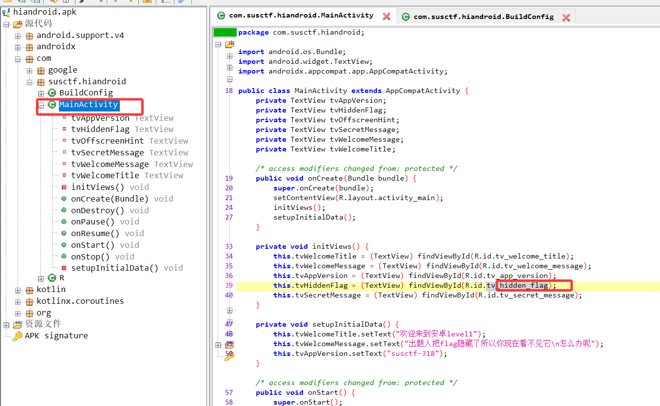The image size is (660, 406).
Task: Click the class icon beside R
Action: click(x=52, y=278)
